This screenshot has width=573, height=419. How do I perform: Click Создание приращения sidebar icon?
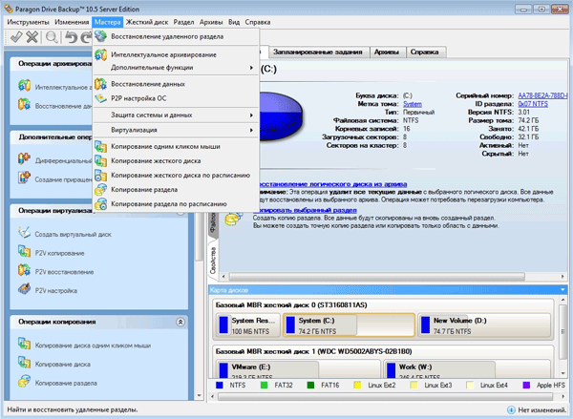24,178
